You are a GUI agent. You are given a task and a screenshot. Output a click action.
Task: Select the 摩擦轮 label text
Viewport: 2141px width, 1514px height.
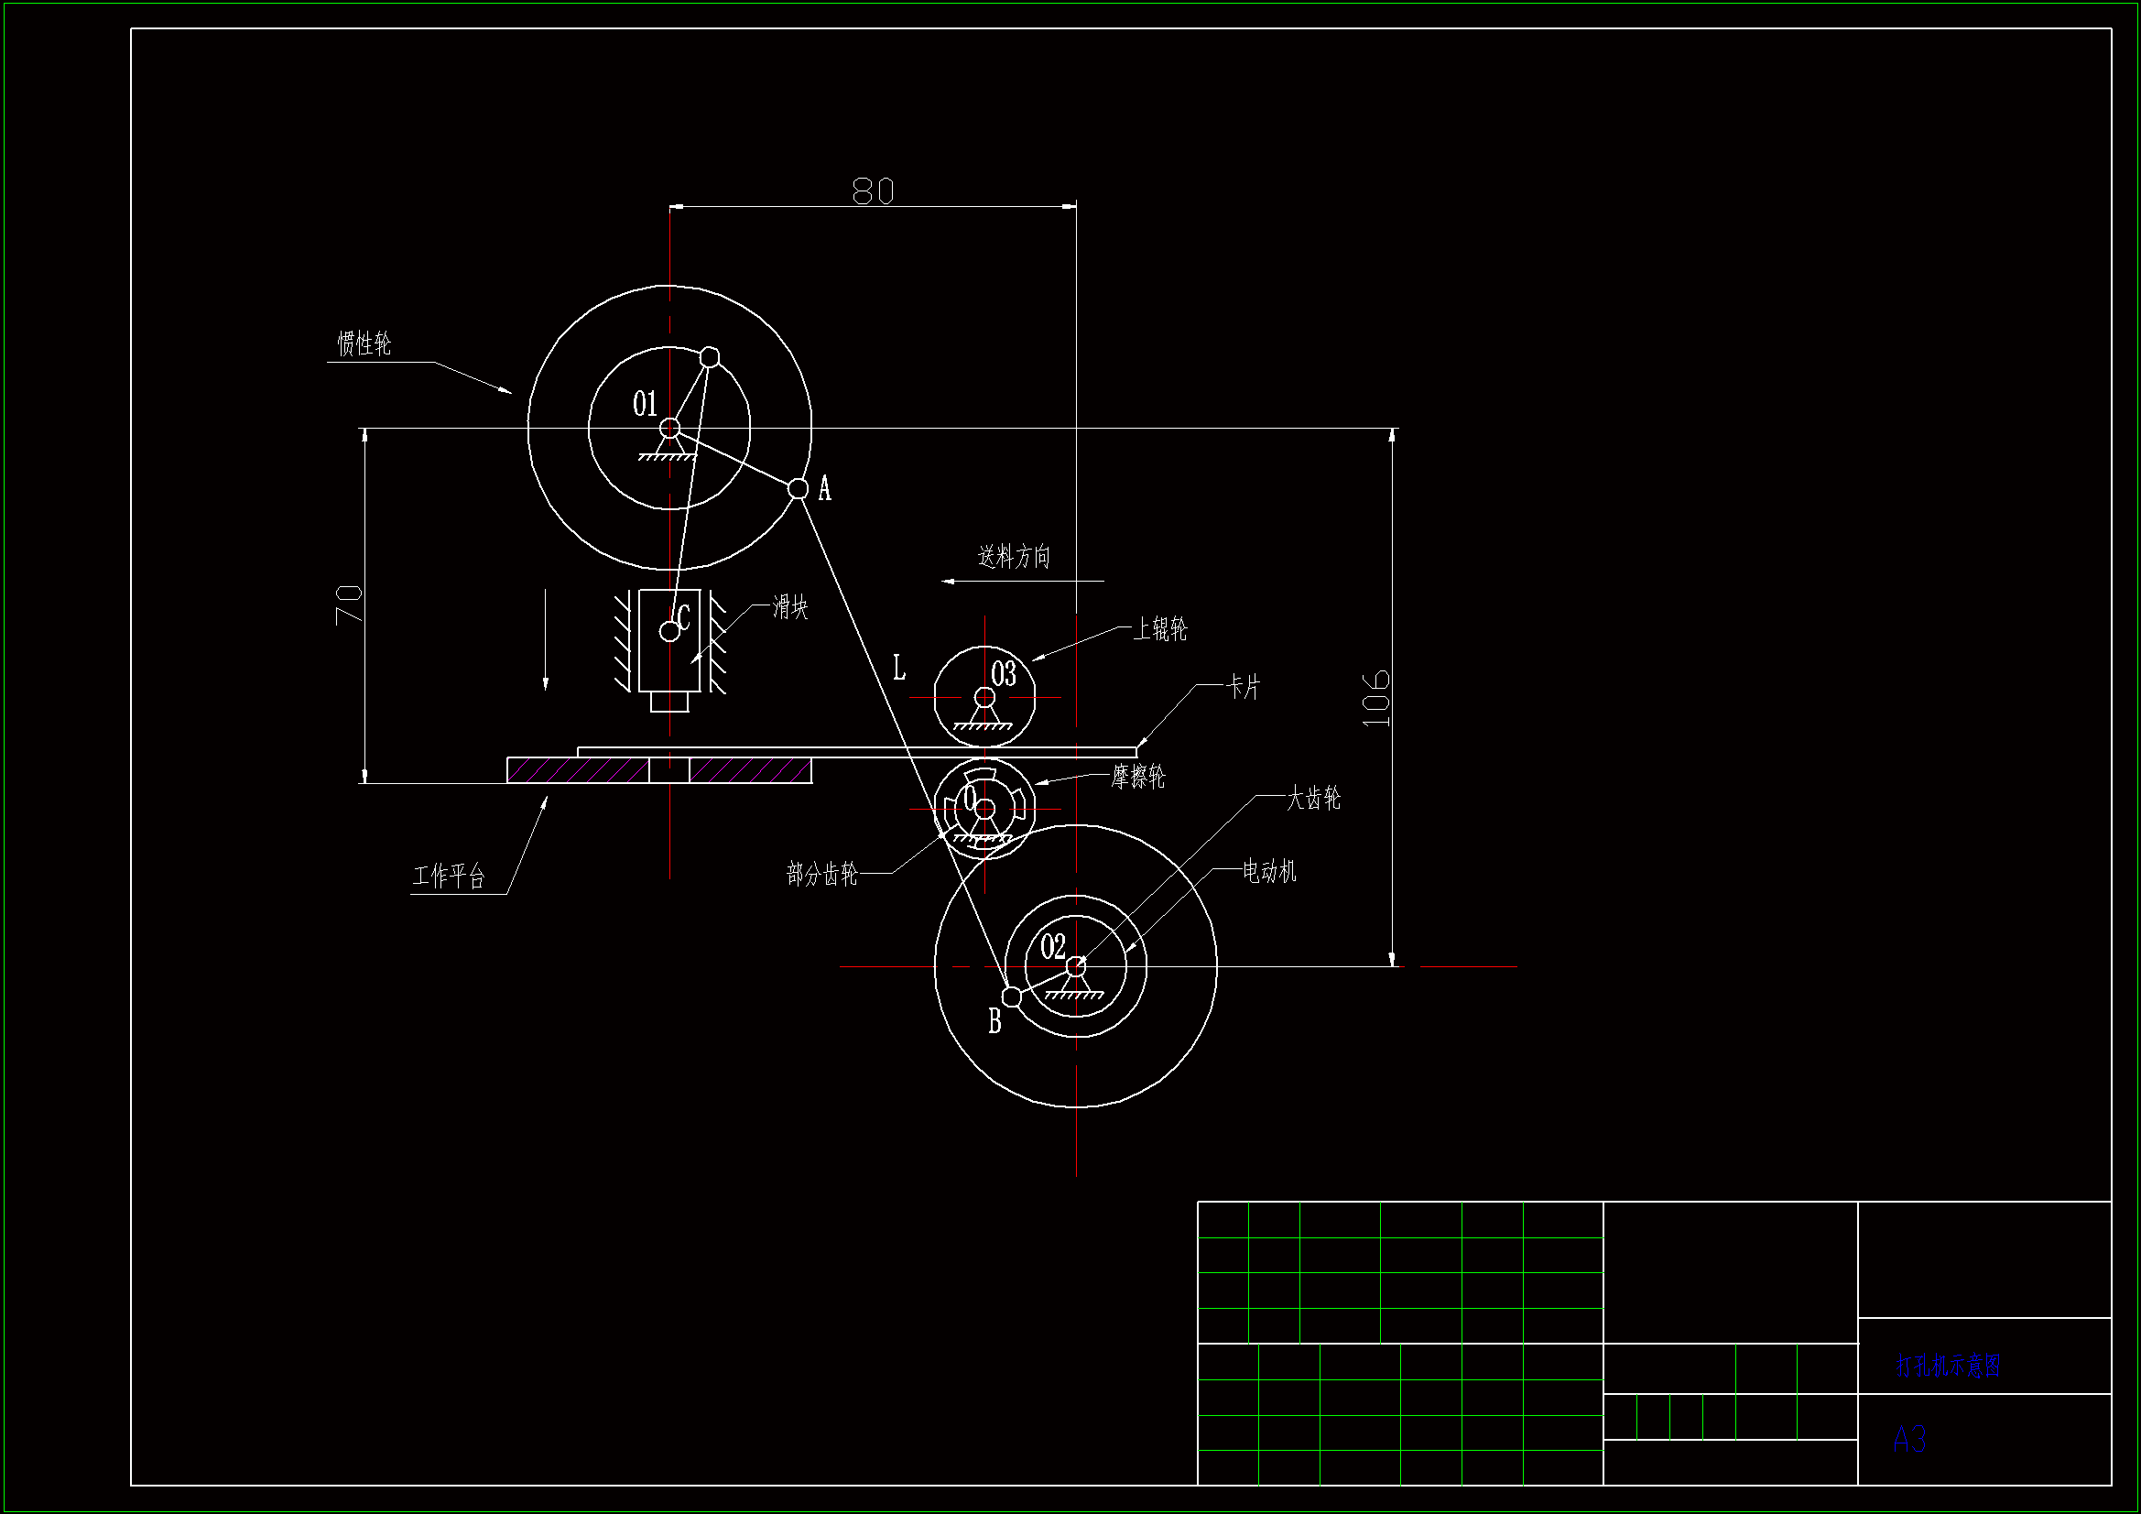1137,777
